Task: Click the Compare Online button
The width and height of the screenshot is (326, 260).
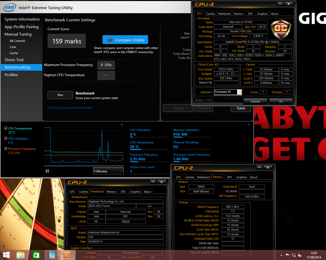Action: pos(125,40)
